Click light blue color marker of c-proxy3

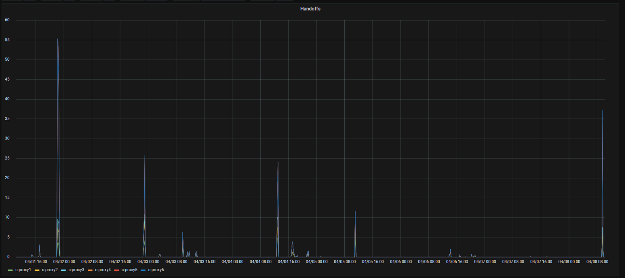coord(64,270)
